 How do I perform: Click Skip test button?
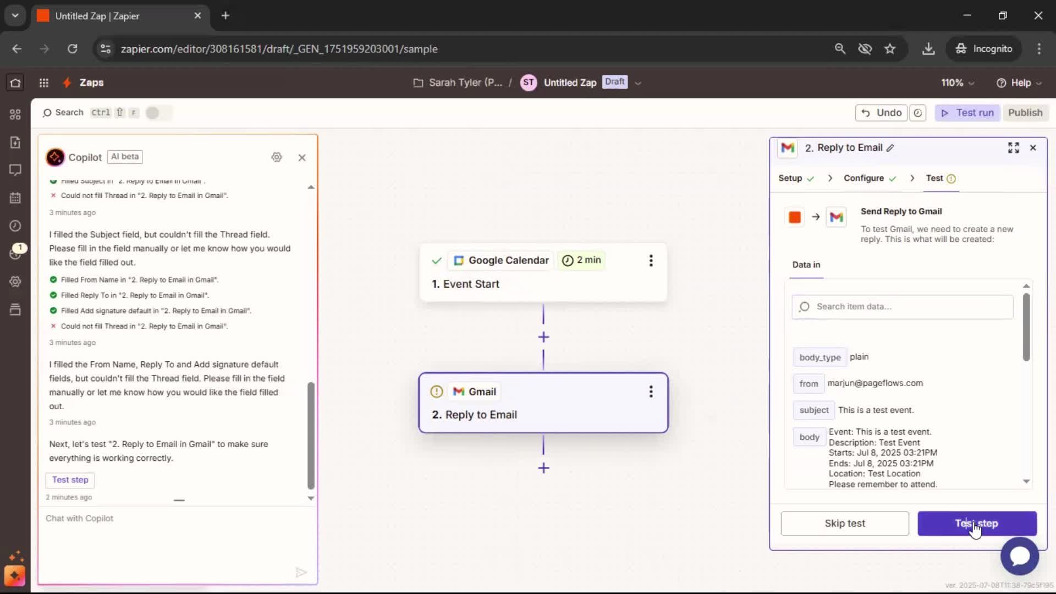[x=844, y=524]
